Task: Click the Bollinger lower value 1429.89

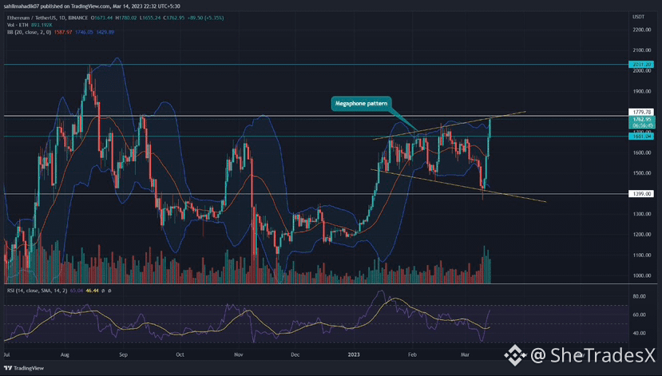Action: 105,32
